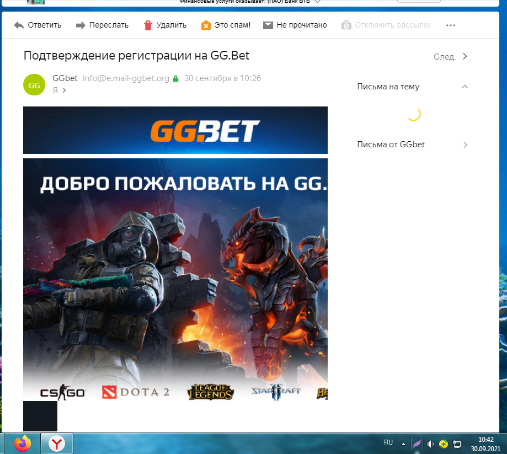The height and width of the screenshot is (454, 507).
Task: Click the volume speaker tray icon
Action: tap(430, 444)
